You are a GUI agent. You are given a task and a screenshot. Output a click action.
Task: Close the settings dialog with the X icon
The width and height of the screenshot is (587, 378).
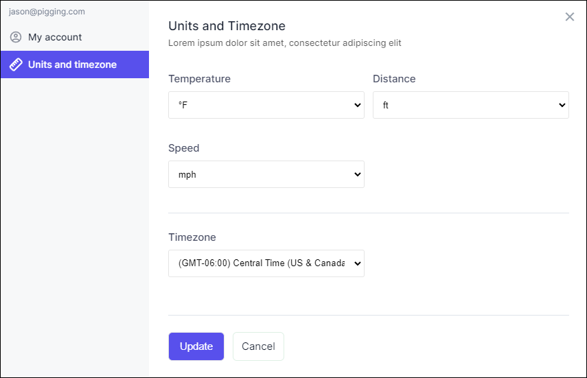tap(569, 17)
